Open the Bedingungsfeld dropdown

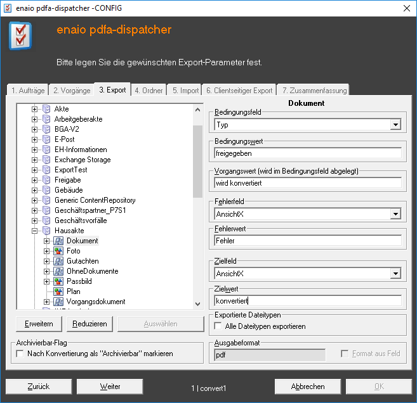click(x=395, y=125)
